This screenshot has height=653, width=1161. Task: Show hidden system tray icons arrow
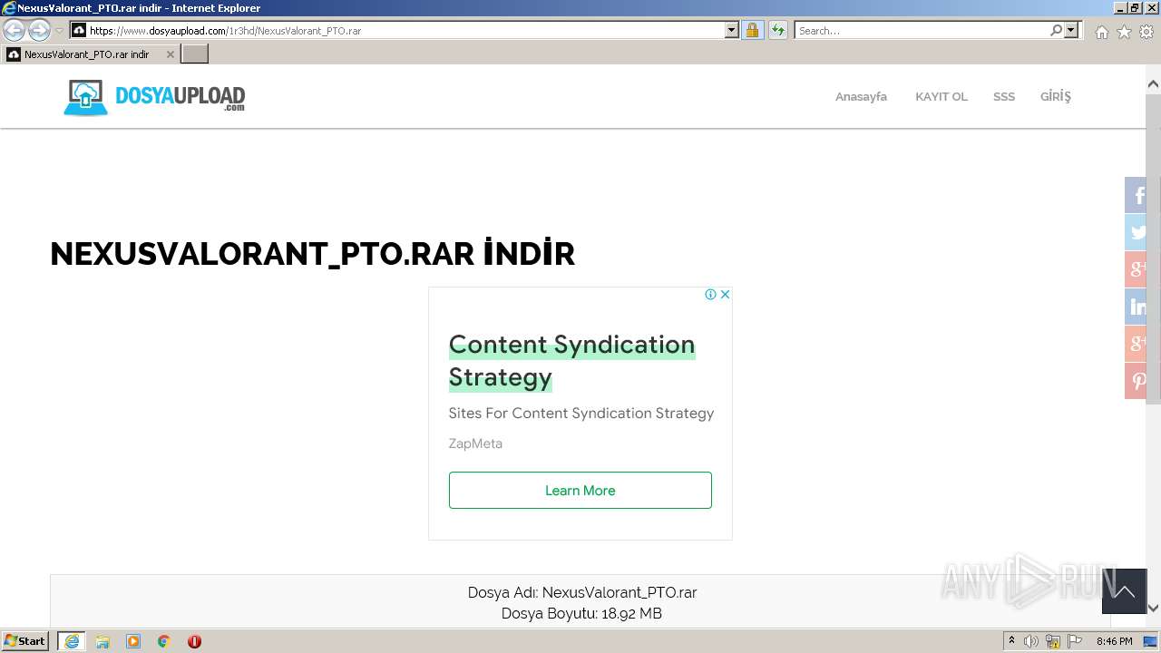[x=1011, y=641]
